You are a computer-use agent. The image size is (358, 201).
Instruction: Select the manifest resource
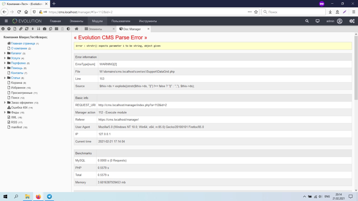click(17, 127)
